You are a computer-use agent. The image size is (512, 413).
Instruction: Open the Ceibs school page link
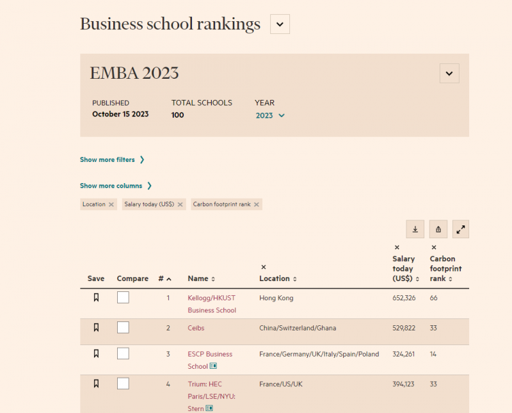pyautogui.click(x=195, y=327)
